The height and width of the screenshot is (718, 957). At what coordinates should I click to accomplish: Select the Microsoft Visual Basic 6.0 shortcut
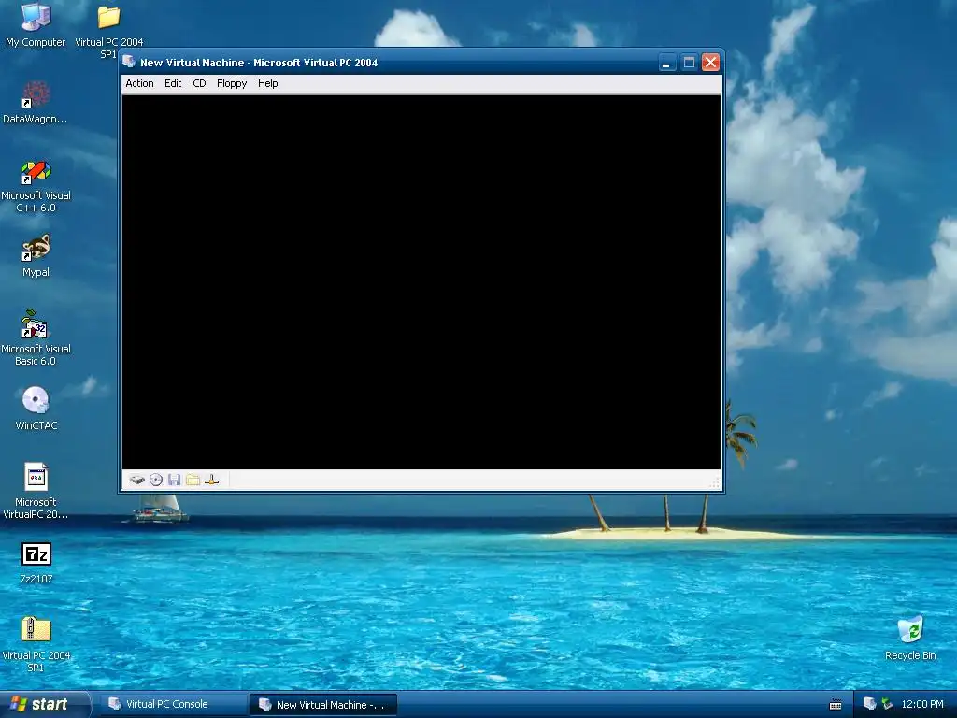click(36, 337)
